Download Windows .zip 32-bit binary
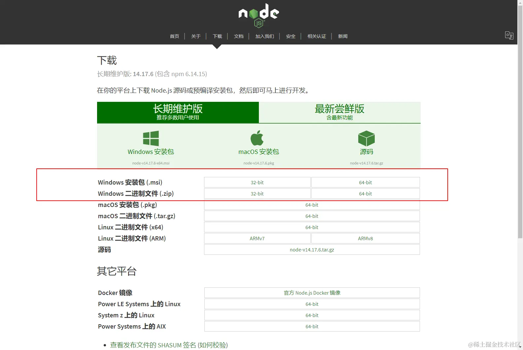 [257, 193]
